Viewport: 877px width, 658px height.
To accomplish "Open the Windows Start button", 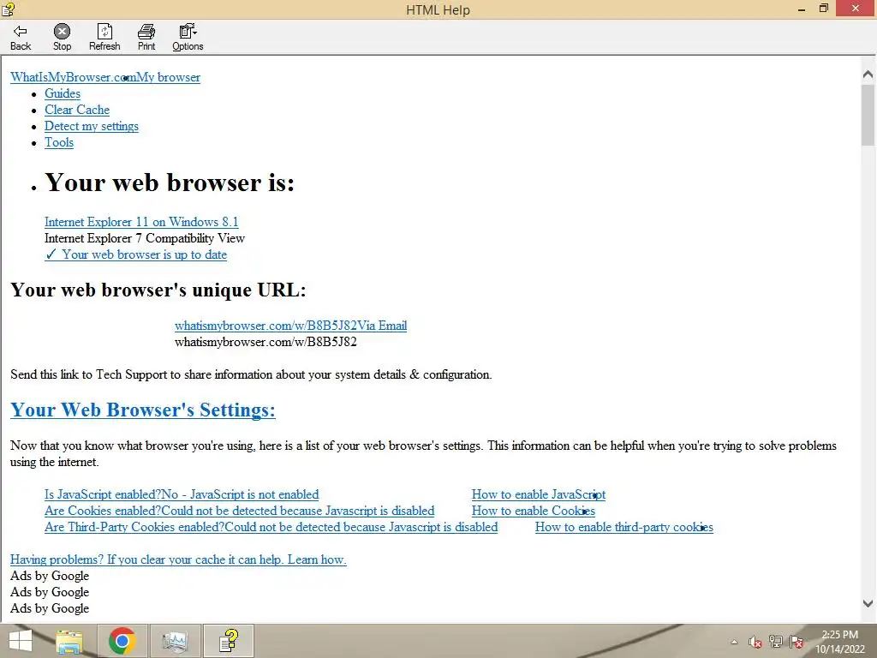I will click(21, 641).
